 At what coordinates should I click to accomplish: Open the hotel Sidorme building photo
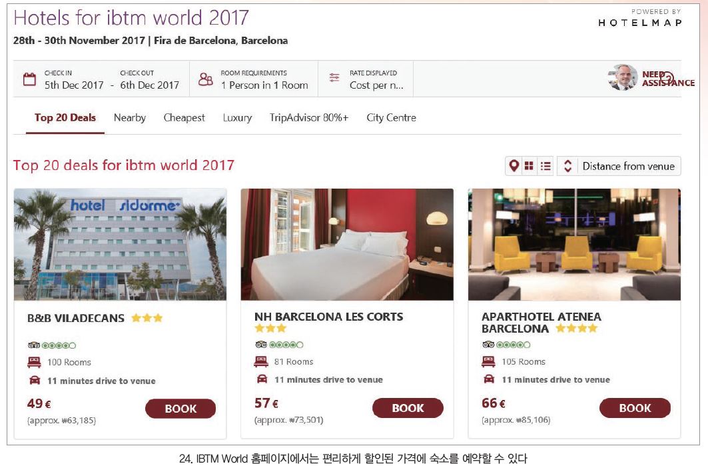120,245
